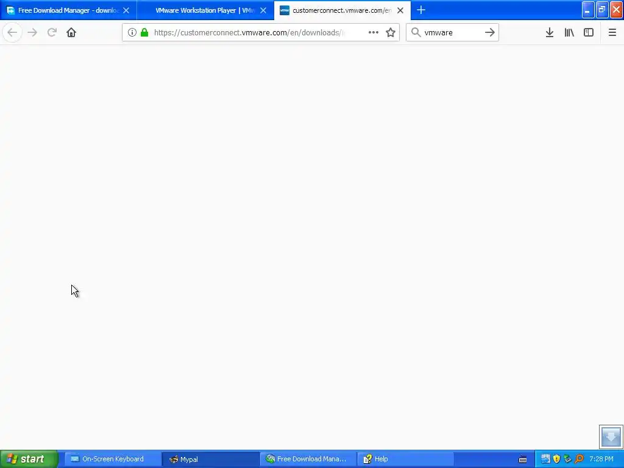This screenshot has height=468, width=624.
Task: Close the customerconnect.vmware.com tab
Action: [401, 10]
